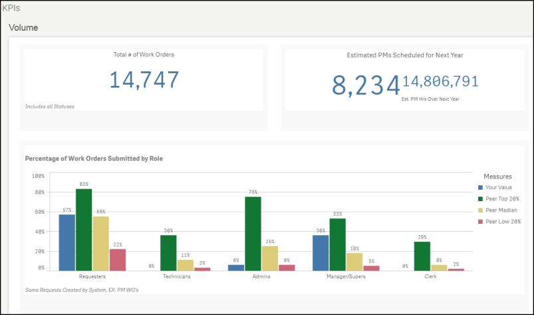The image size is (534, 315).
Task: Click the Manager/Supers 36% blue bar
Action: [321, 252]
